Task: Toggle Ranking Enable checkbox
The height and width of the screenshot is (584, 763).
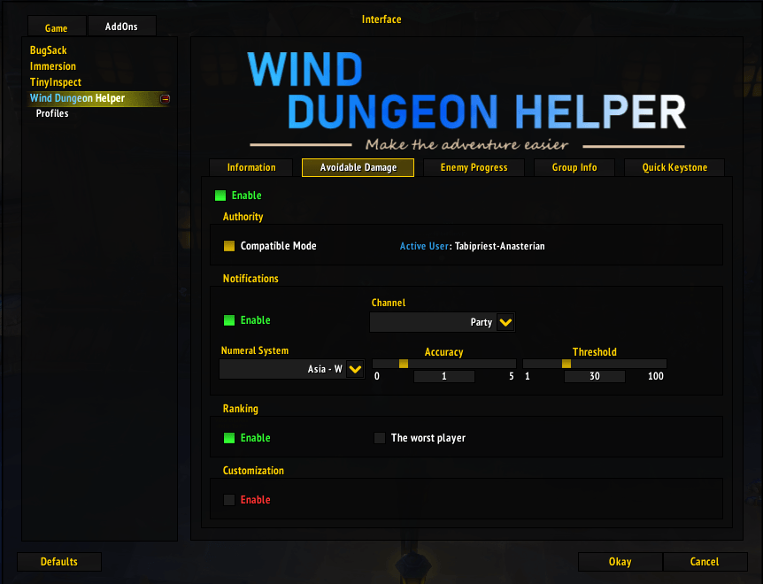Action: tap(229, 438)
